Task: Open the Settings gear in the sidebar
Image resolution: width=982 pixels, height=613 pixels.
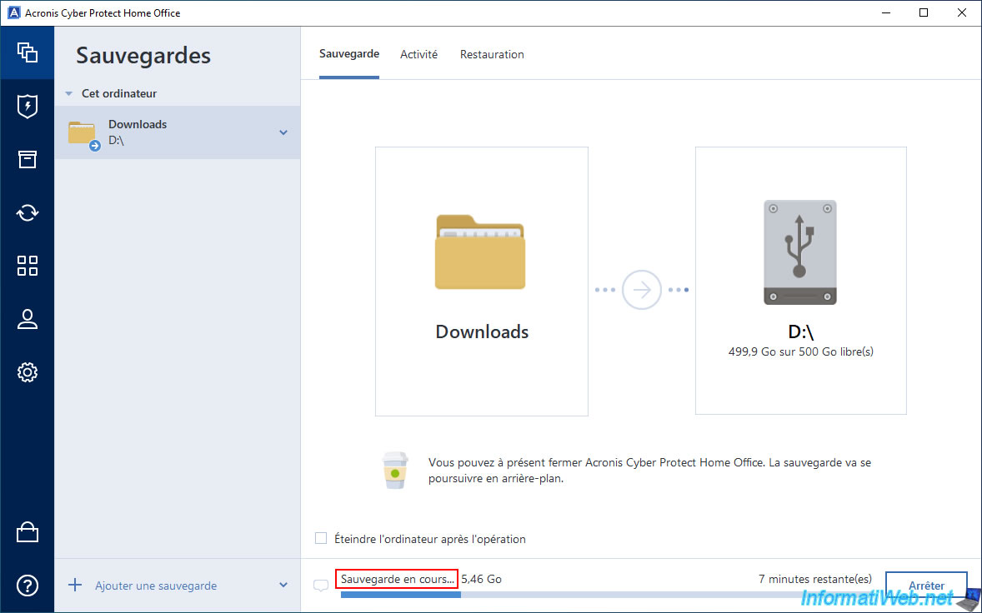Action: (27, 372)
